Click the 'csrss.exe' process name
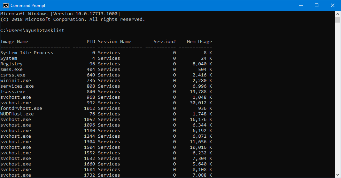The image size is (341, 178). 13,75
